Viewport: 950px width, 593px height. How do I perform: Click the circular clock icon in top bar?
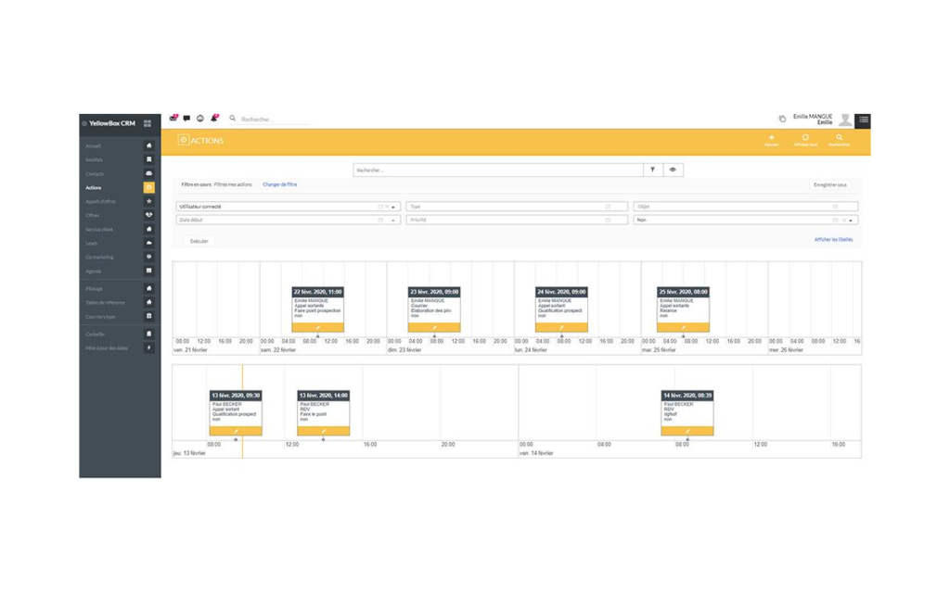click(x=200, y=119)
